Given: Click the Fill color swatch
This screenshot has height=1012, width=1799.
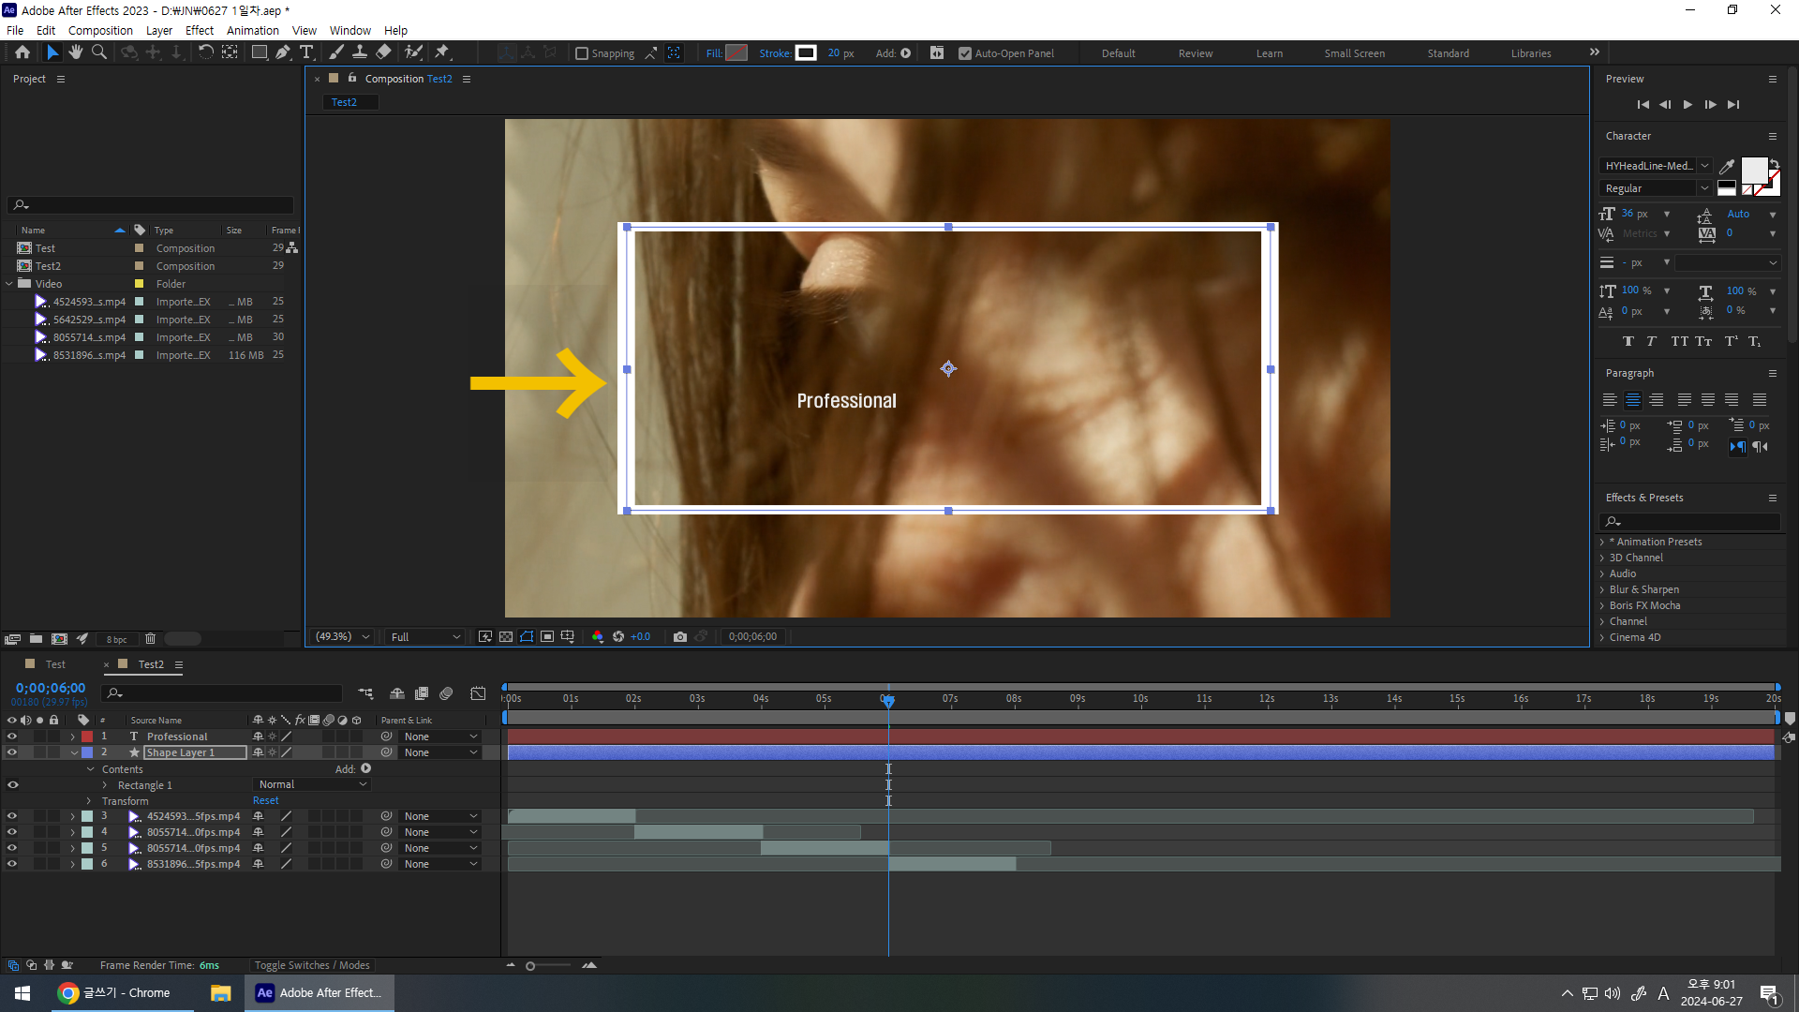Looking at the screenshot, I should 737,53.
